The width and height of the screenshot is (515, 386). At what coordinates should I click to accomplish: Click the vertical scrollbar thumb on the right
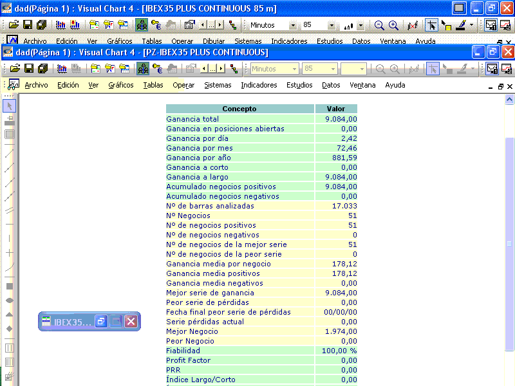pos(509,244)
